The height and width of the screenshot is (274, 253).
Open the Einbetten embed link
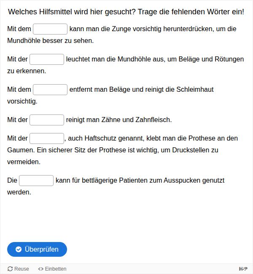(x=52, y=269)
